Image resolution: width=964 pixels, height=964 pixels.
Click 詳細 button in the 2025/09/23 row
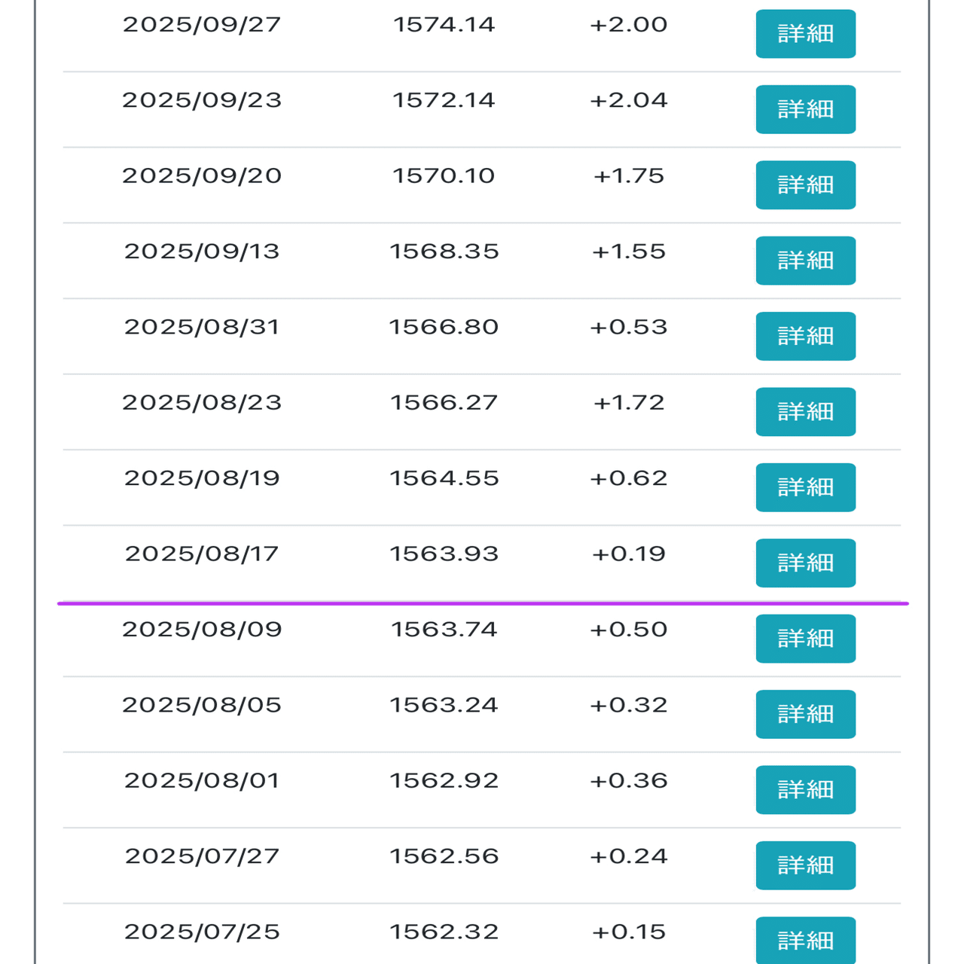[805, 109]
